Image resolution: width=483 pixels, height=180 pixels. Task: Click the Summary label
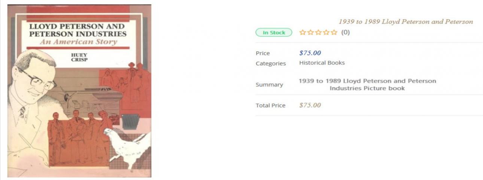[x=269, y=85]
